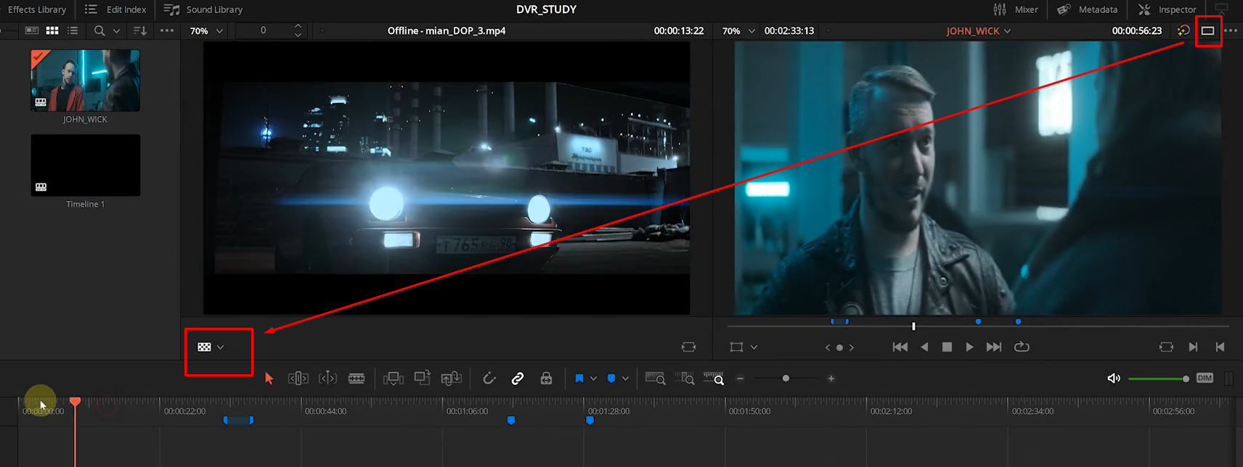Switch media pool to list view

(x=73, y=30)
